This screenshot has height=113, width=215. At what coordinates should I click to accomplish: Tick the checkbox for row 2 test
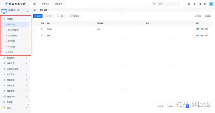pyautogui.click(x=35, y=35)
